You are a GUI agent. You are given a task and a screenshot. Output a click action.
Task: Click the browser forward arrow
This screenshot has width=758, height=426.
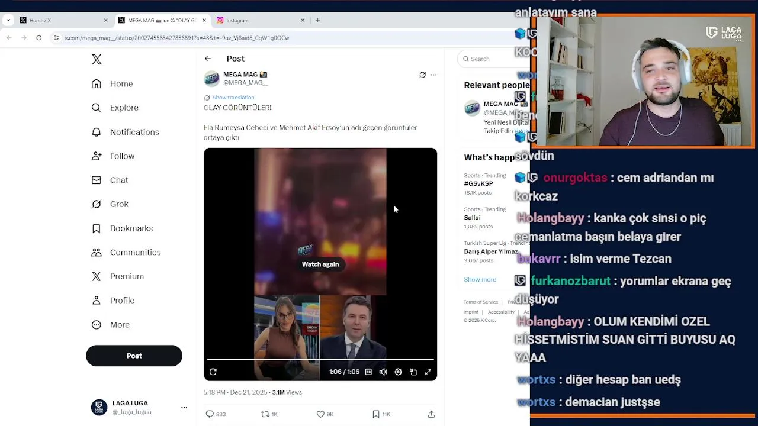[24, 38]
